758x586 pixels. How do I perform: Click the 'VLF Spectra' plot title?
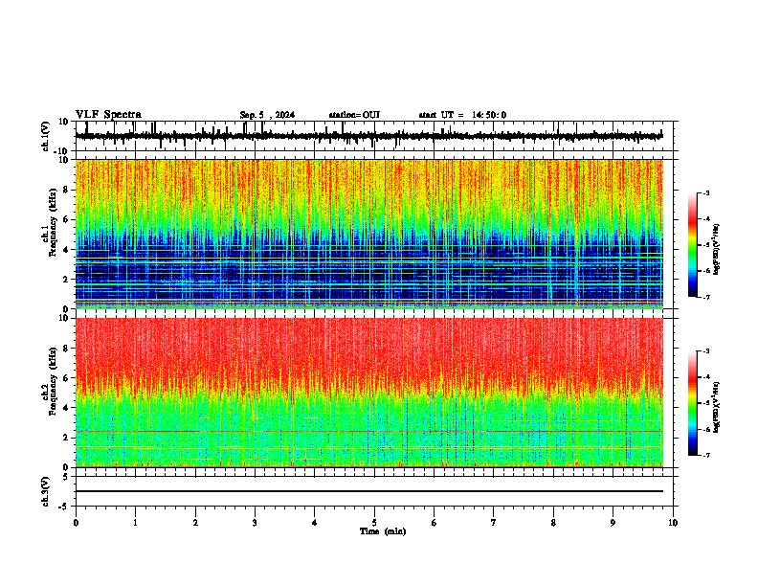[x=108, y=115]
